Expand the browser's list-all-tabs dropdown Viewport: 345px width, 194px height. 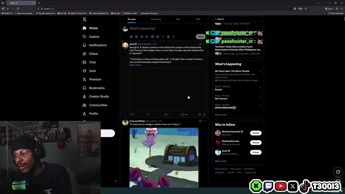(x=318, y=3)
